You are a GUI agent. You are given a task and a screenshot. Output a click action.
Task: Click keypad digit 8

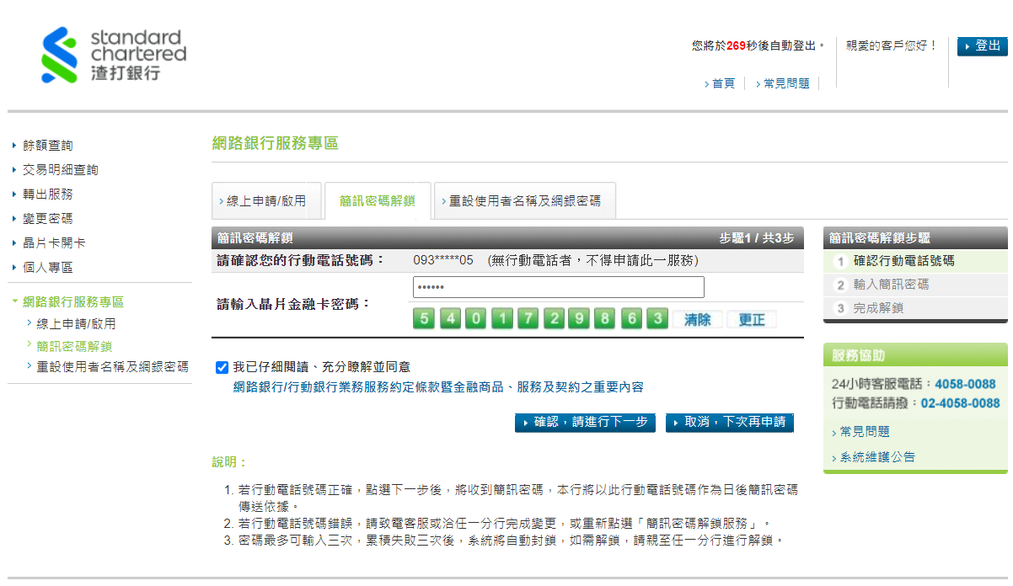605,319
